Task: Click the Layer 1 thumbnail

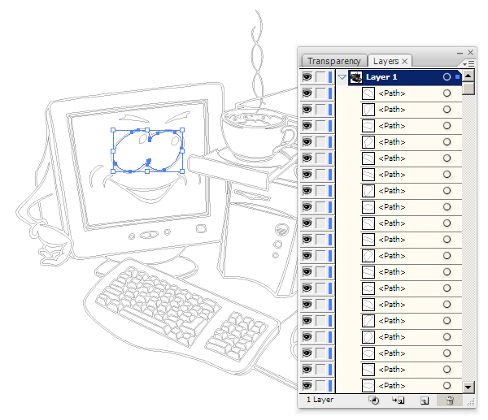Action: [356, 77]
